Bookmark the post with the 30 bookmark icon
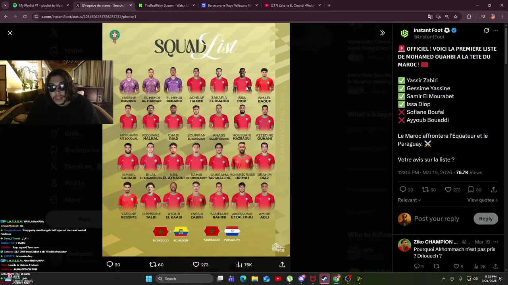508x285 pixels. (x=471, y=190)
